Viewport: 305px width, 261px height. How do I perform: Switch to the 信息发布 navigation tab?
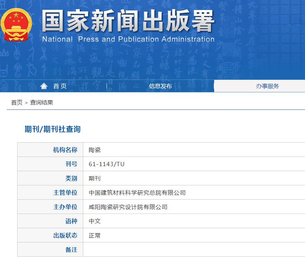coord(161,86)
